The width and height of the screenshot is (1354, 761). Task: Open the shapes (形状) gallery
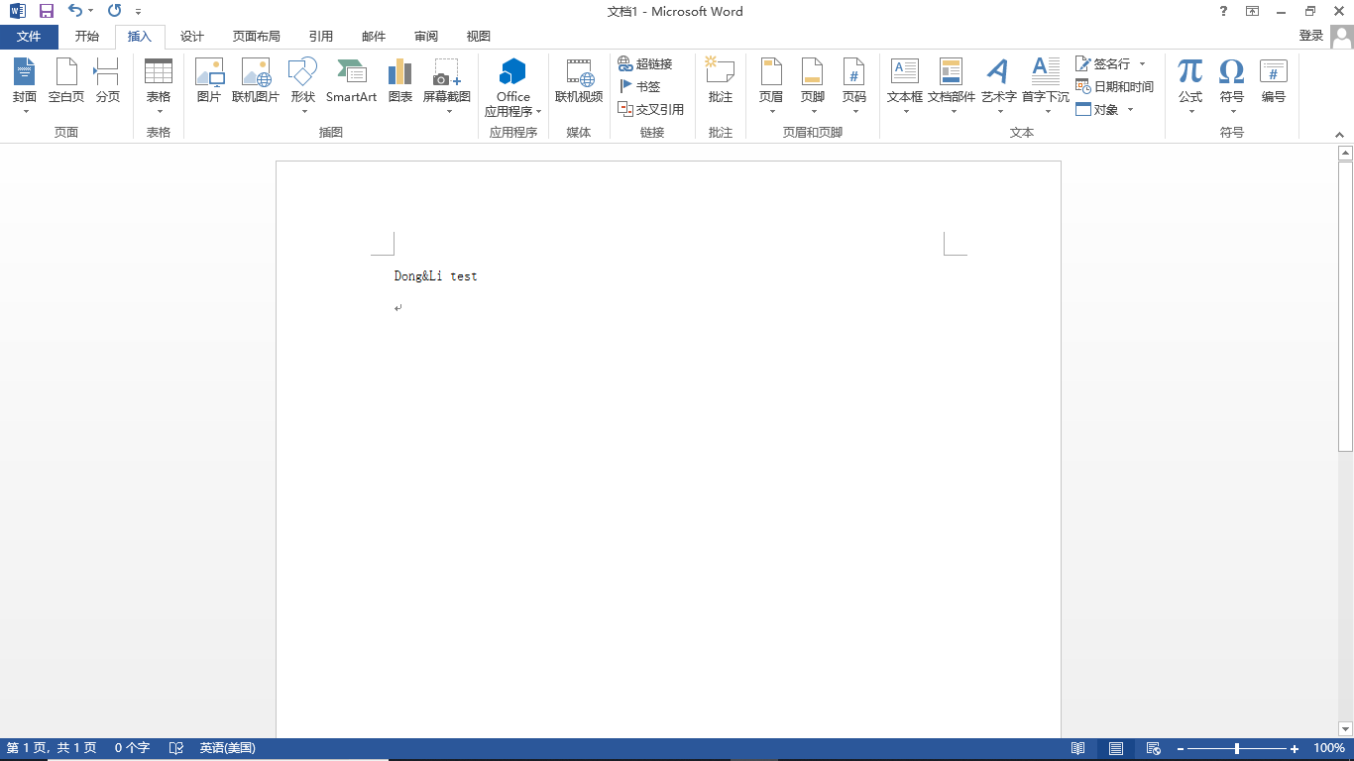pos(303,85)
